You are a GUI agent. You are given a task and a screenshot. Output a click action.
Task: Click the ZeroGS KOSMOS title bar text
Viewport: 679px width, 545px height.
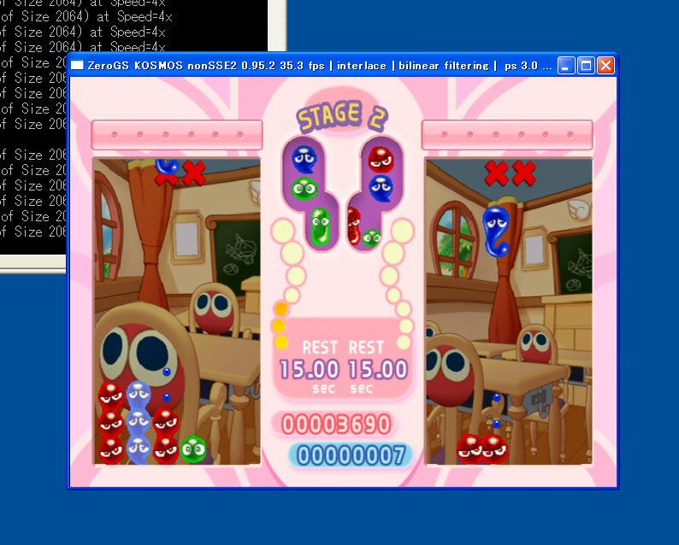tap(320, 66)
